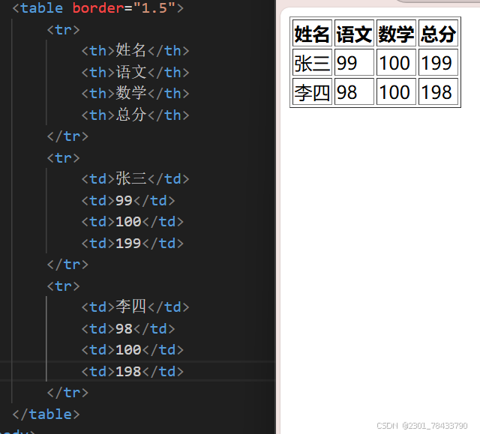Viewport: 480px width, 434px height.
Task: Click the CSDN watermark text at the bottom
Action: pyautogui.click(x=421, y=426)
